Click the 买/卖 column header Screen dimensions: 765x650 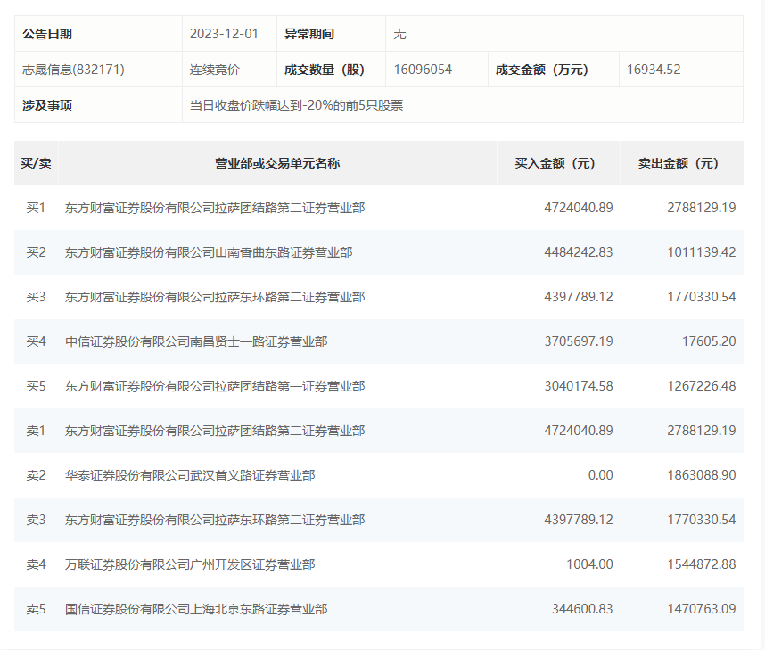[x=36, y=163]
